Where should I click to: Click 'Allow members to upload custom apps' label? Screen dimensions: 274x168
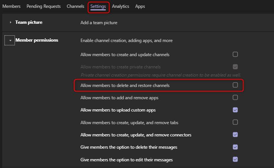pos(118,110)
